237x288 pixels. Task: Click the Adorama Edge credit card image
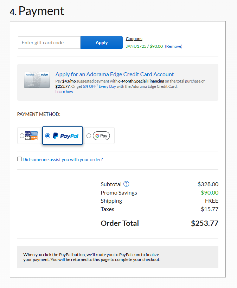pos(37,80)
